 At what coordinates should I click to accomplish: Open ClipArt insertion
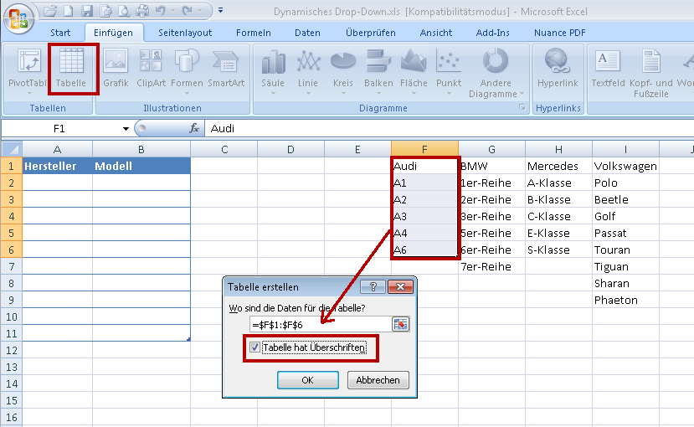(x=151, y=69)
